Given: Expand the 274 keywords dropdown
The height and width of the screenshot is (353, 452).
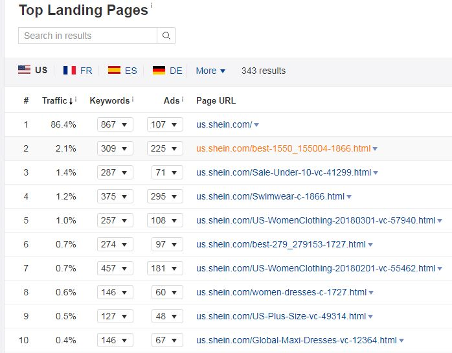Looking at the screenshot, I should tap(115, 244).
